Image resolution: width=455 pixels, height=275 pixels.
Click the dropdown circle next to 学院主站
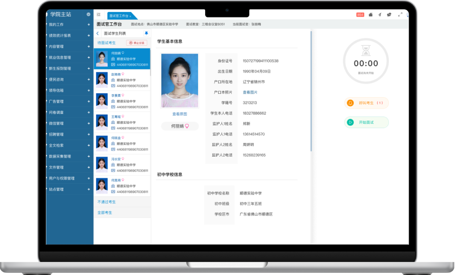coord(89,14)
